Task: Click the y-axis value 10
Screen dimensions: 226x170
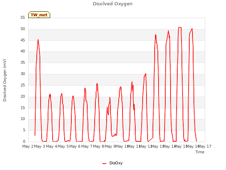Action: pos(23,119)
